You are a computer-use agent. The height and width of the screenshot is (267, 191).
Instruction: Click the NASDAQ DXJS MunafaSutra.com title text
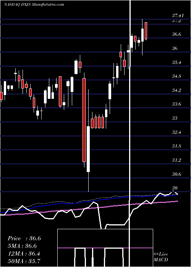tap(34, 5)
